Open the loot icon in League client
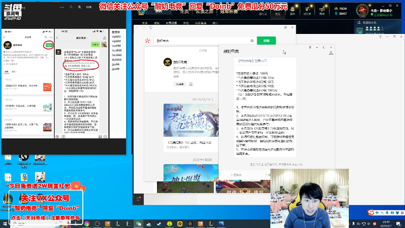This screenshot has width=405, height=228. coord(307,10)
